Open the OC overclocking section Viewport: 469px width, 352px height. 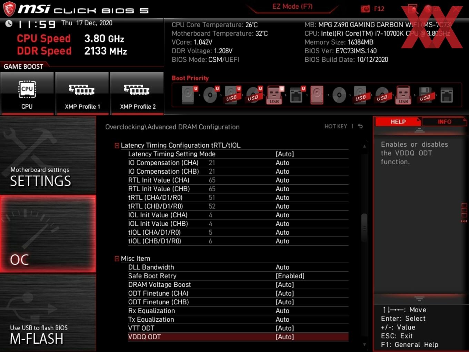pos(48,234)
